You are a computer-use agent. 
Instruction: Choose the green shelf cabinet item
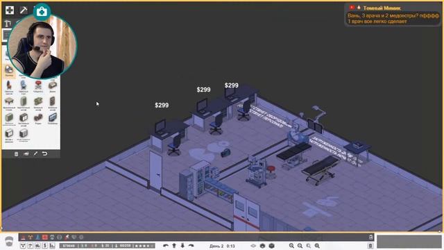click(x=38, y=103)
